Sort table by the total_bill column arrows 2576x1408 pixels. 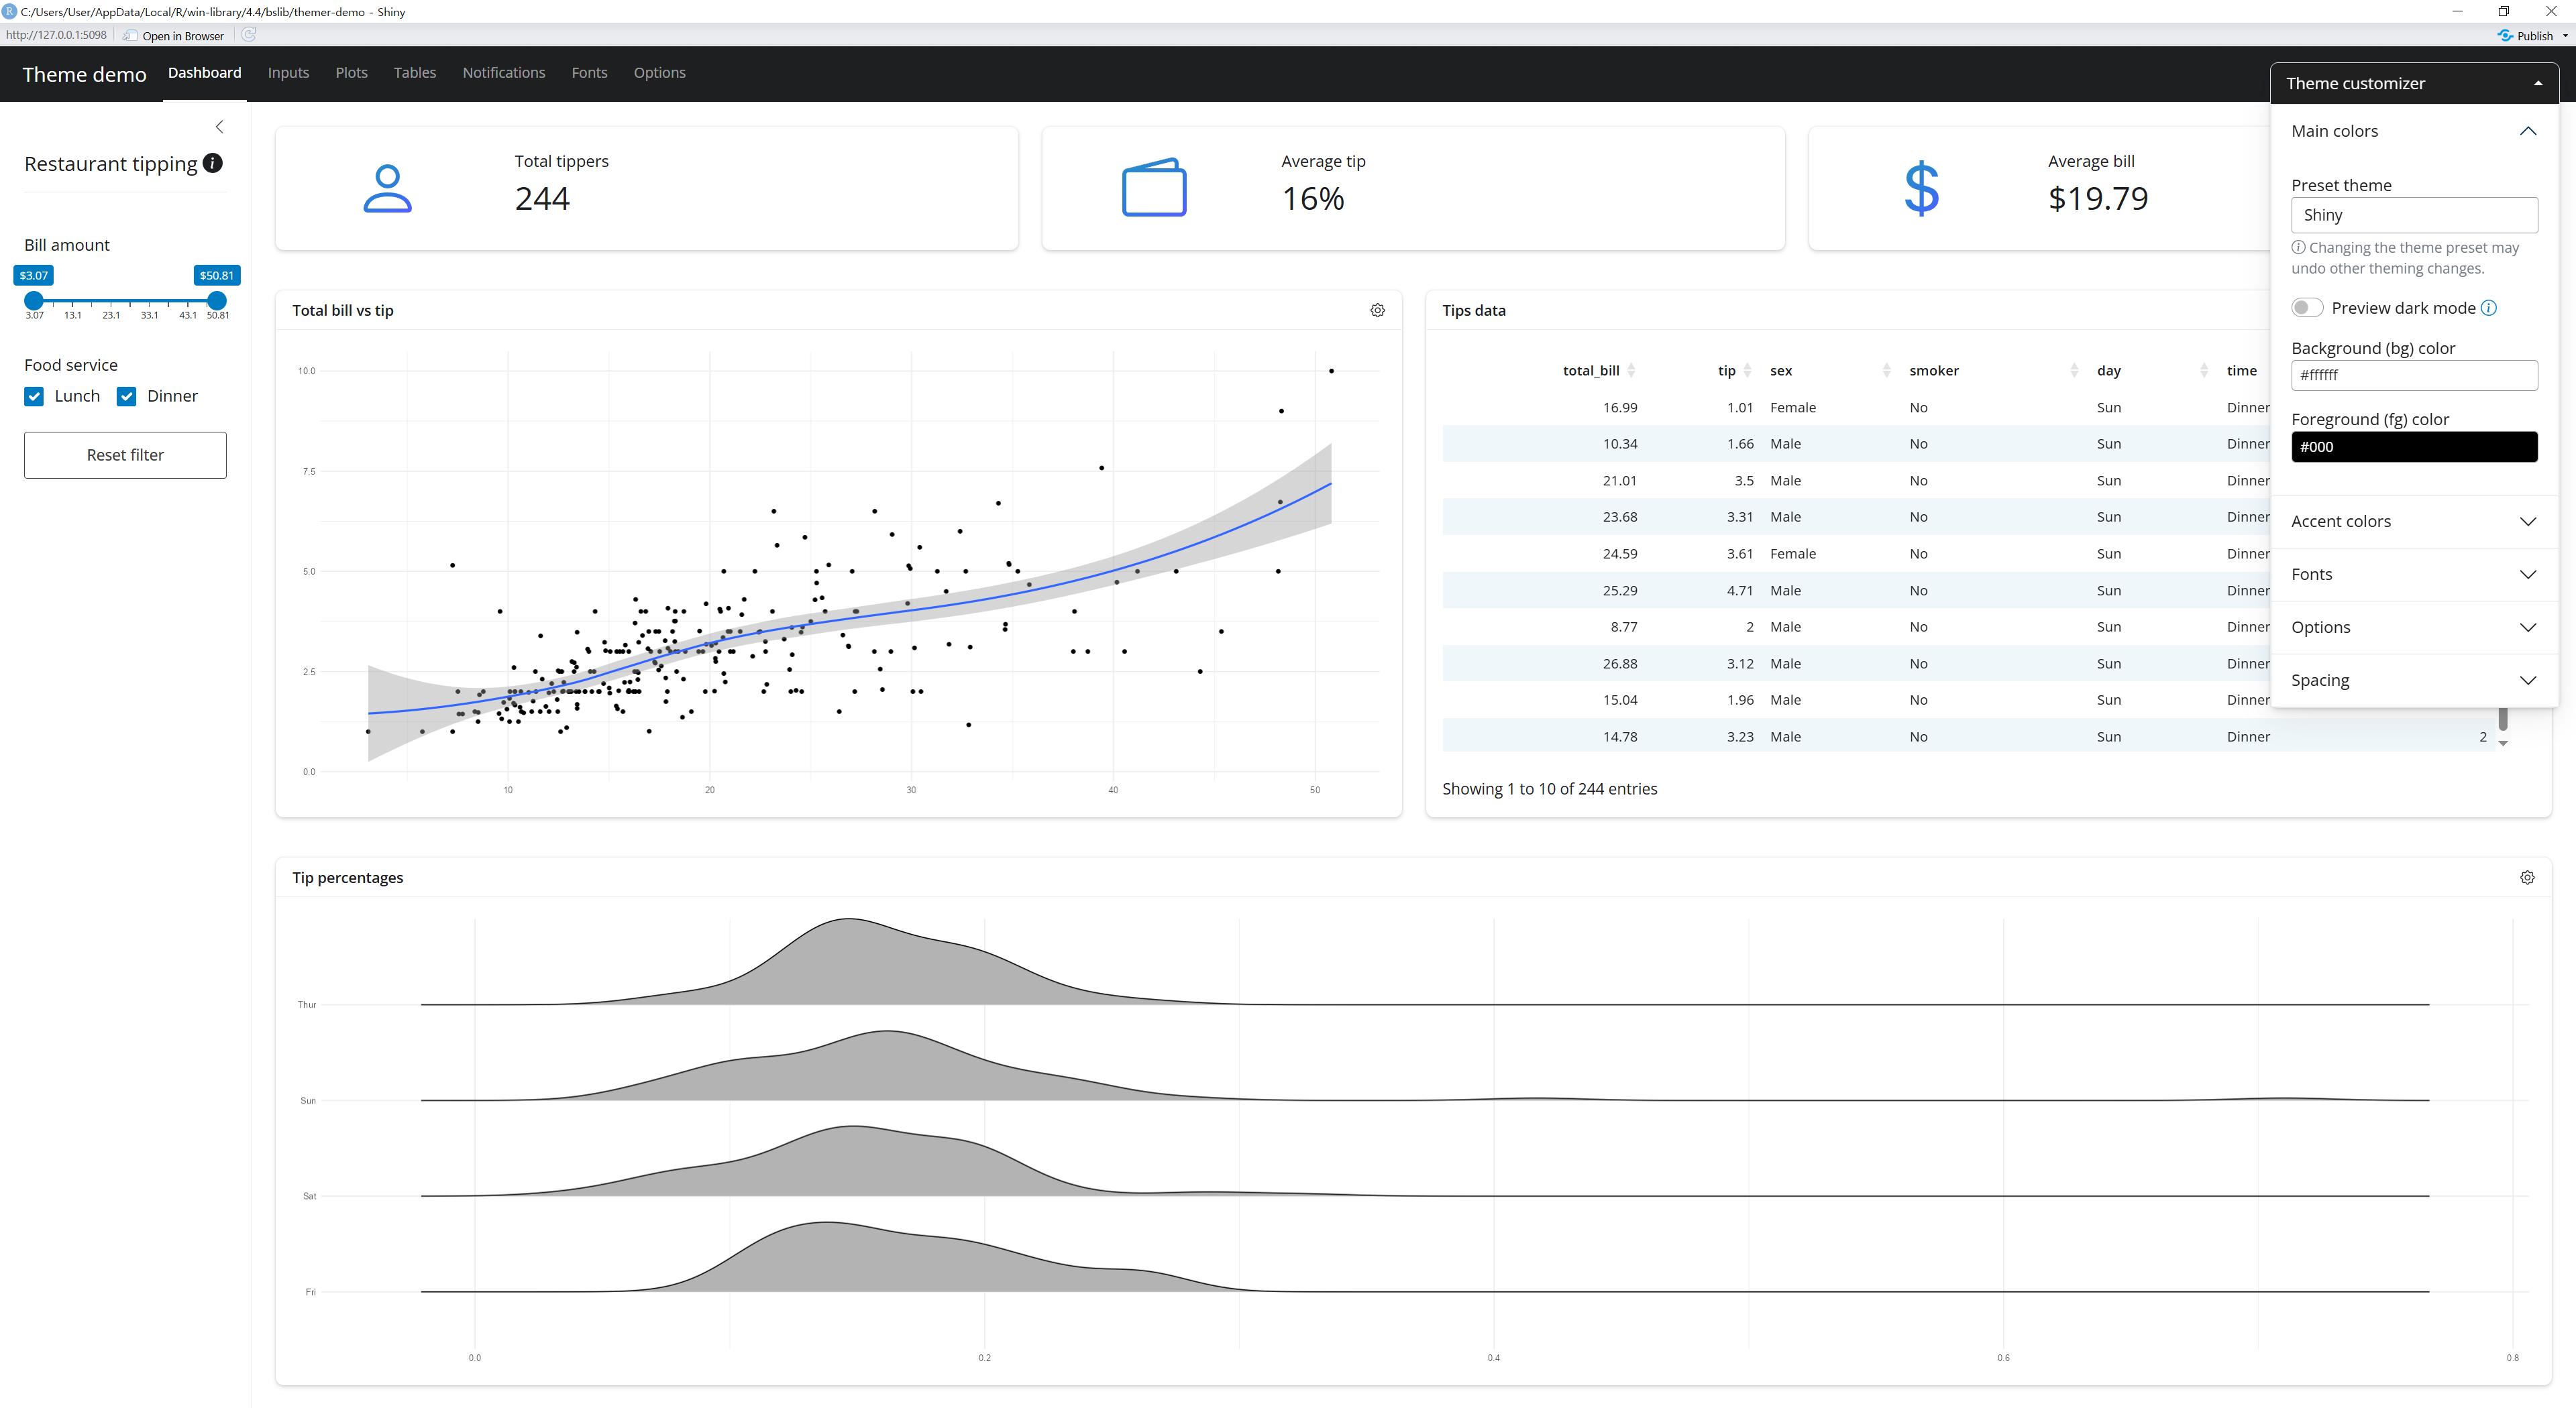tap(1631, 371)
